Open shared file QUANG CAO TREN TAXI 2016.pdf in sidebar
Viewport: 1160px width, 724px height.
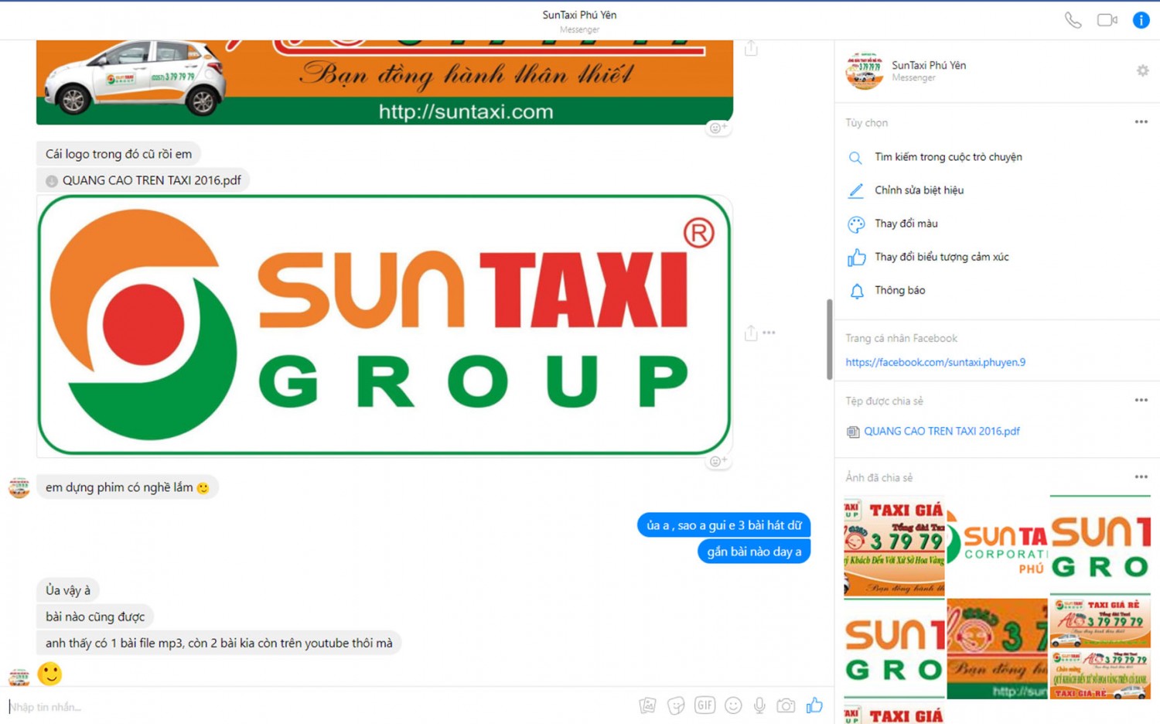point(941,431)
